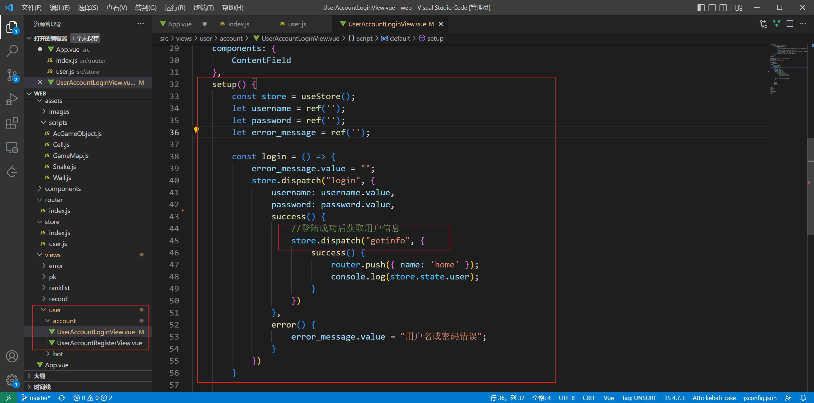The image size is (814, 403).
Task: Click the UTF-8 encoding indicator
Action: [x=566, y=398]
